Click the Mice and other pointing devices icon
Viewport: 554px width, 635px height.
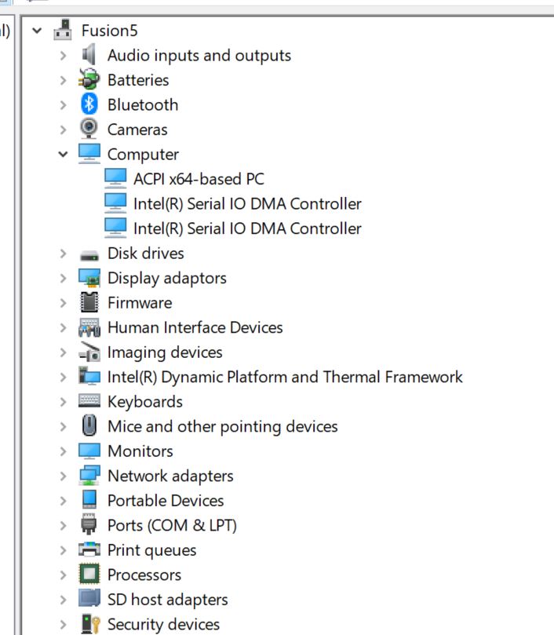click(x=90, y=426)
